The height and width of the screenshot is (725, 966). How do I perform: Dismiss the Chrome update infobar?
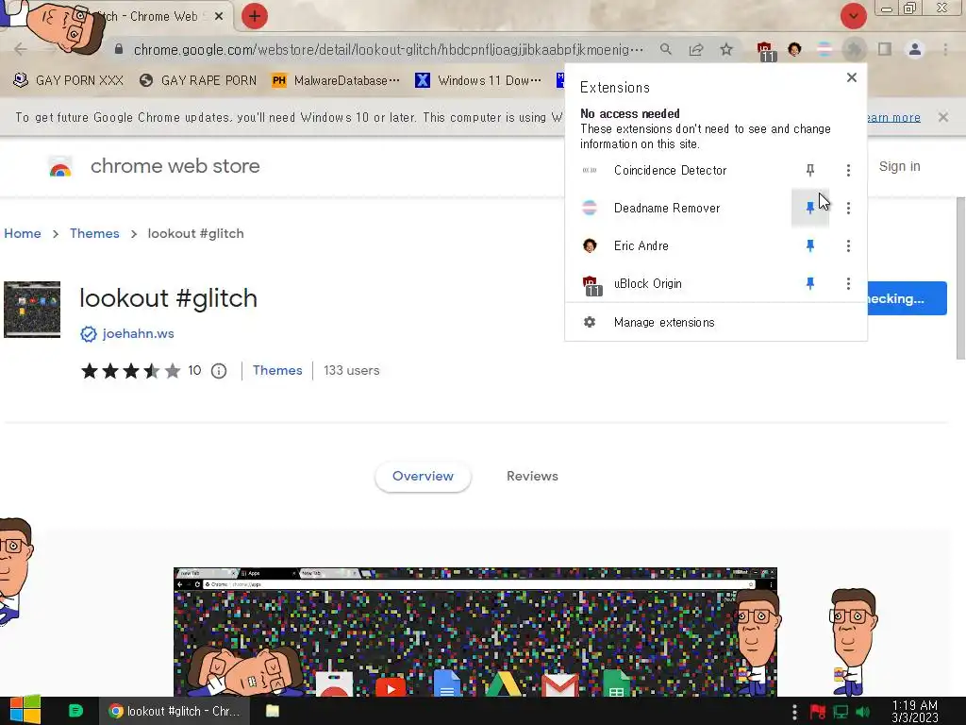pos(942,117)
